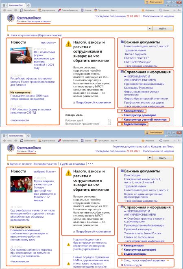Click Найти button in Юрист profile window
Image resolution: width=183 pixels, height=269 pixels.
(x=162, y=158)
